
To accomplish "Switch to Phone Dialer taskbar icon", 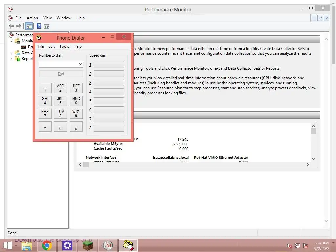I will pyautogui.click(x=128, y=245).
